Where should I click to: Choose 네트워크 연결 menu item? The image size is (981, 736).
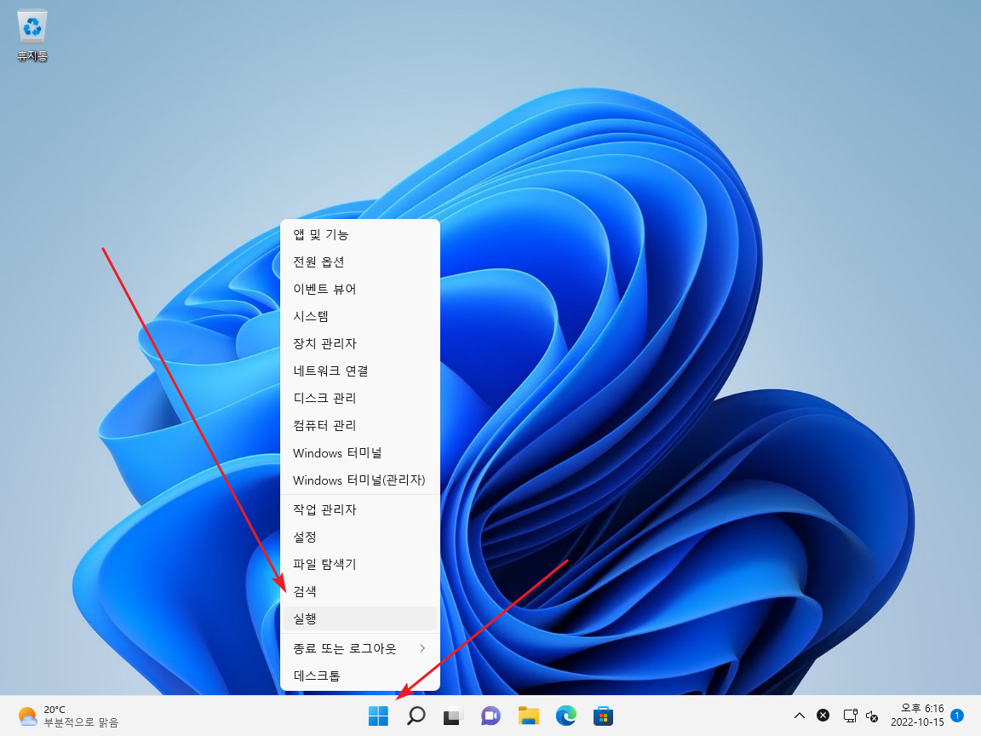click(x=359, y=371)
